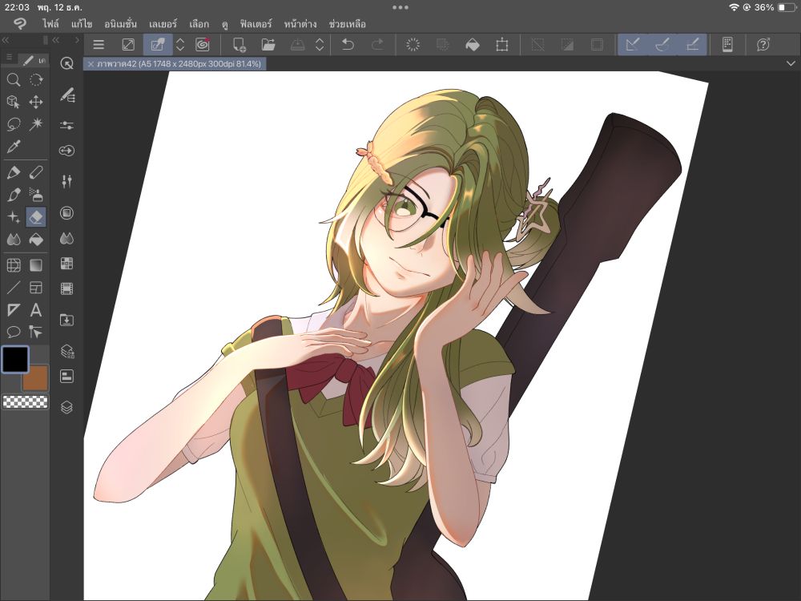The image size is (801, 601).
Task: Select the Balloon speech bubble tool
Action: point(14,333)
